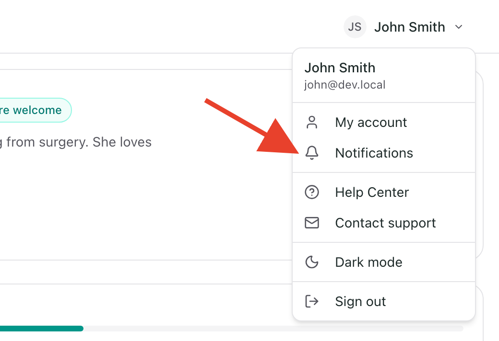Click the person icon beside My account
This screenshot has height=341, width=499.
coord(312,122)
